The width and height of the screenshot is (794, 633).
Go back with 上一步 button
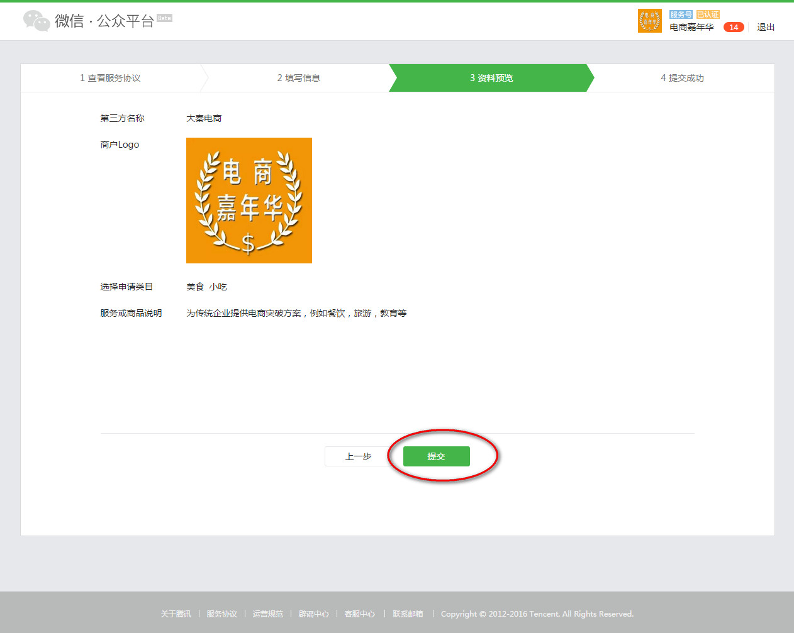pos(358,456)
